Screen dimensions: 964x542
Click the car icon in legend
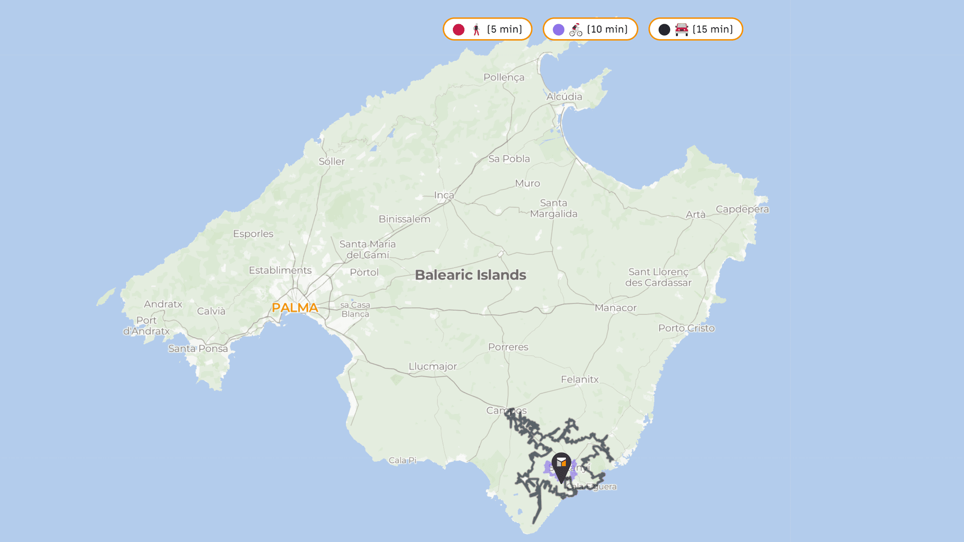tap(682, 30)
